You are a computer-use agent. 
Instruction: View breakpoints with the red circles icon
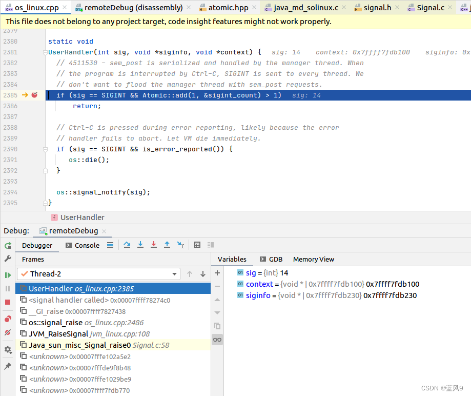coord(8,319)
